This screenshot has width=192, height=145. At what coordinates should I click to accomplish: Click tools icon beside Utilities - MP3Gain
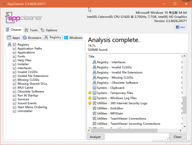pyautogui.click(x=94, y=113)
